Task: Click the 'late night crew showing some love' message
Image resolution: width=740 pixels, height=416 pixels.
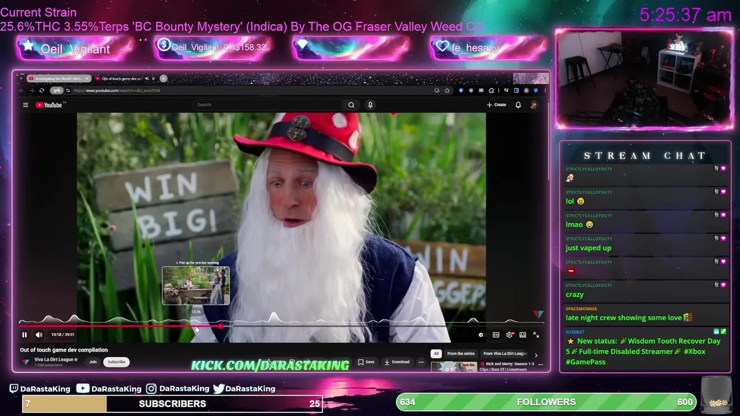Action: pyautogui.click(x=628, y=318)
